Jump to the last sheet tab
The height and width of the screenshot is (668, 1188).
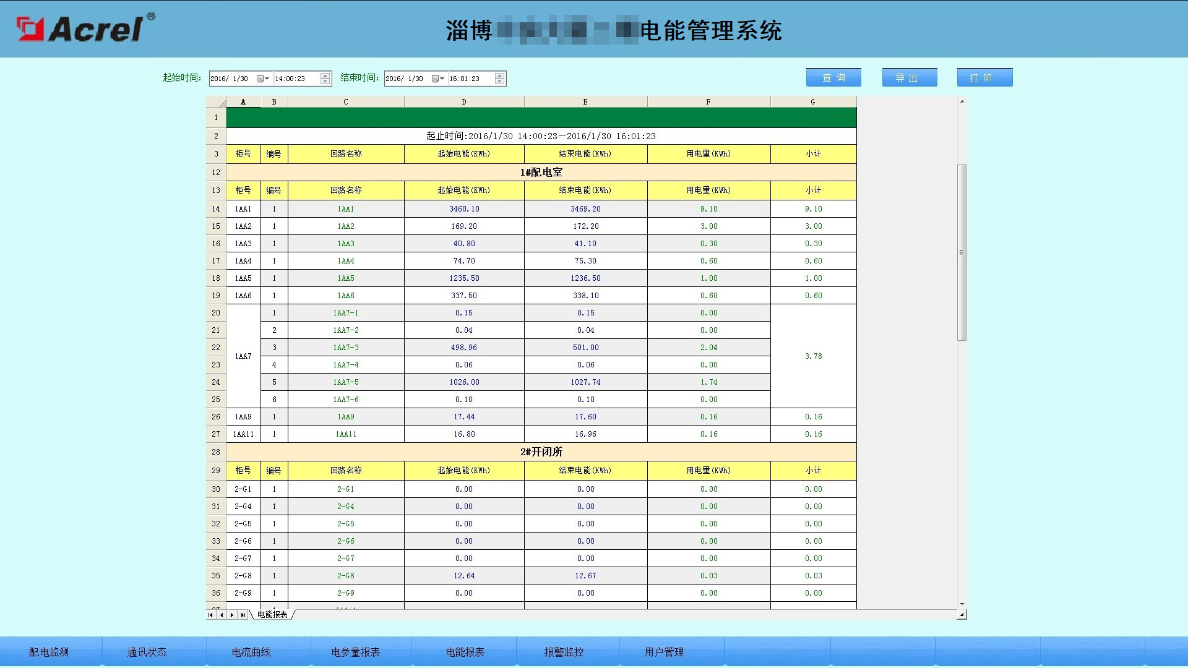pyautogui.click(x=243, y=615)
